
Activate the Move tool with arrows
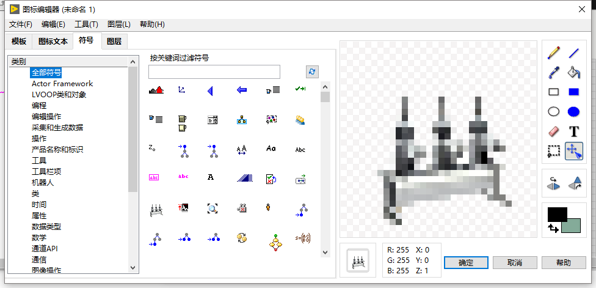coord(573,151)
